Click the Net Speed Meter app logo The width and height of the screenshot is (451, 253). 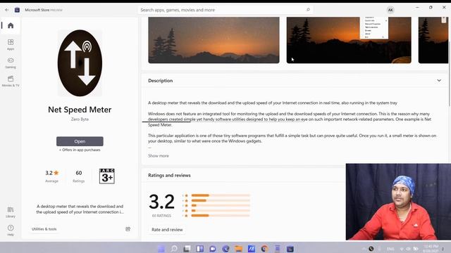pos(80,63)
